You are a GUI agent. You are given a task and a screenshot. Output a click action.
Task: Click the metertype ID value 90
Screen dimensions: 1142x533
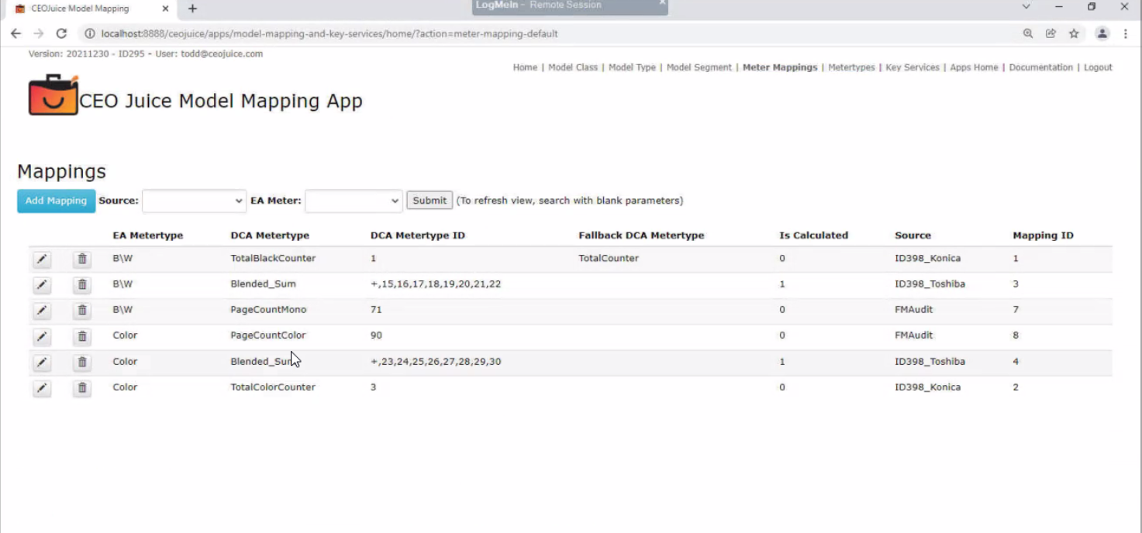pyautogui.click(x=376, y=335)
